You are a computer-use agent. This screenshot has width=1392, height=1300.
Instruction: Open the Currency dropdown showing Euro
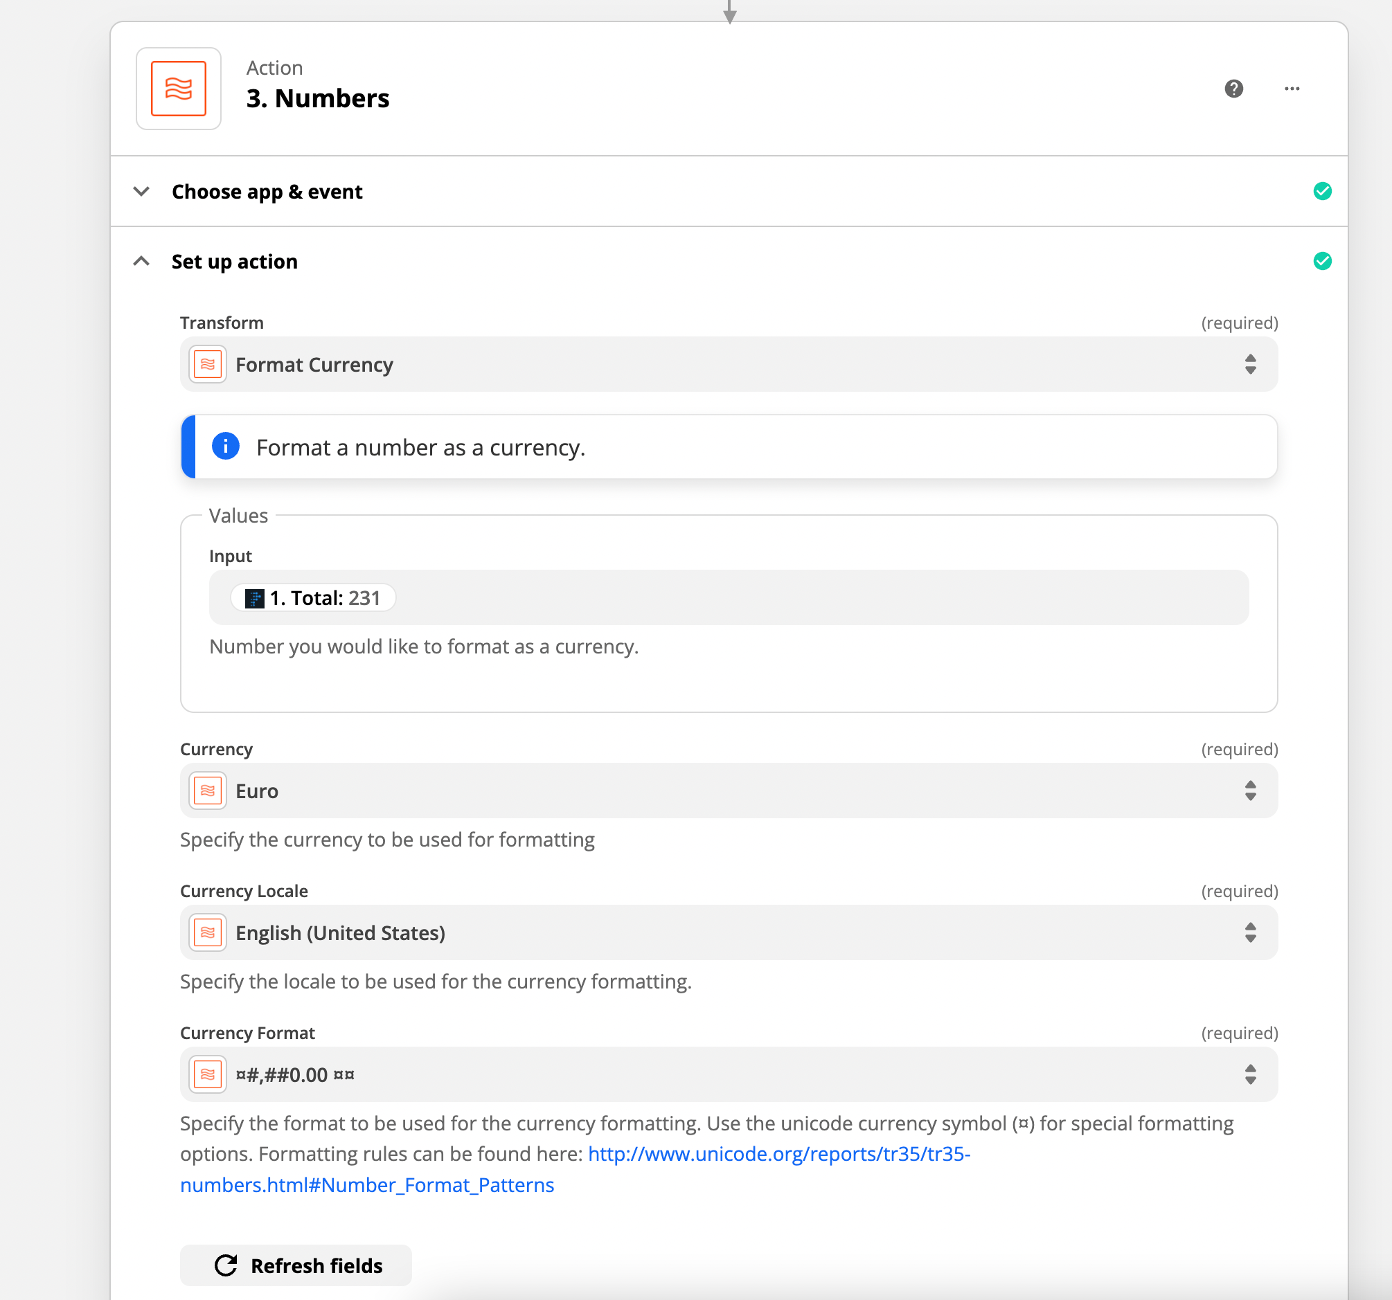click(729, 791)
